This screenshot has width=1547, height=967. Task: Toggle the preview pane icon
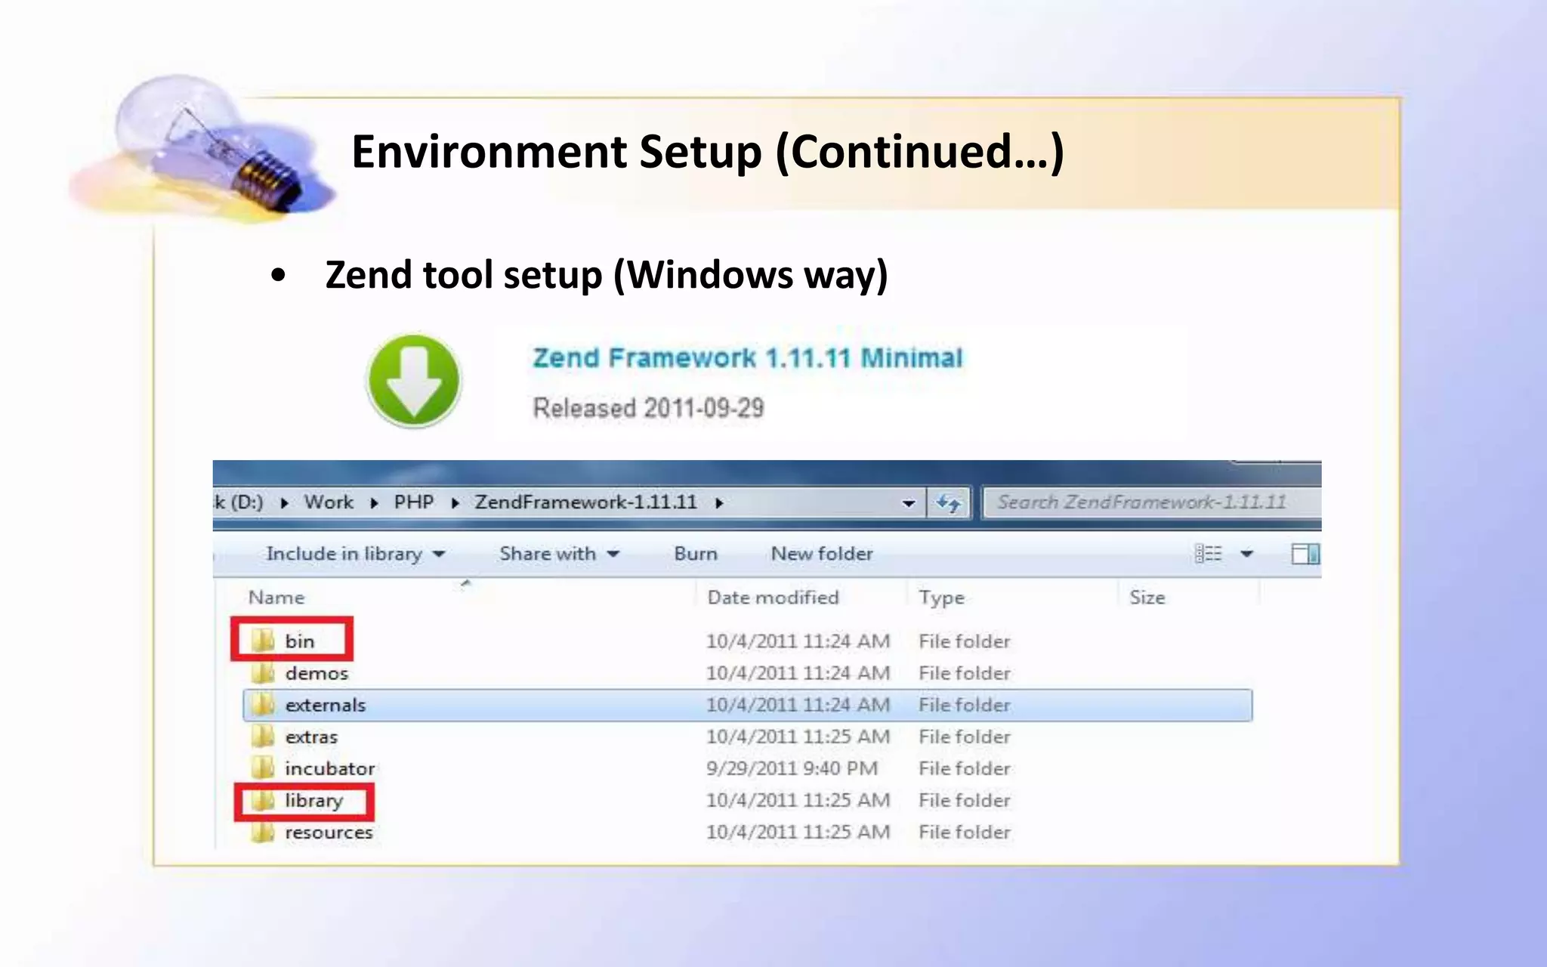pyautogui.click(x=1305, y=554)
